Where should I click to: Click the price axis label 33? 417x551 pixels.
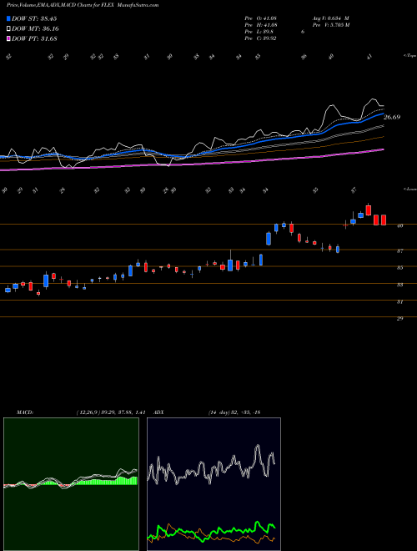point(399,285)
